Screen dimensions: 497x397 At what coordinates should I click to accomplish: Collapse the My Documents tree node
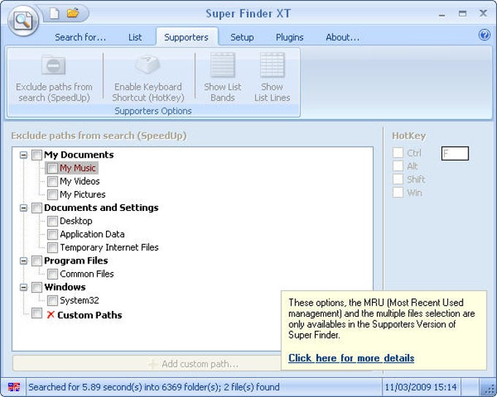click(x=23, y=155)
